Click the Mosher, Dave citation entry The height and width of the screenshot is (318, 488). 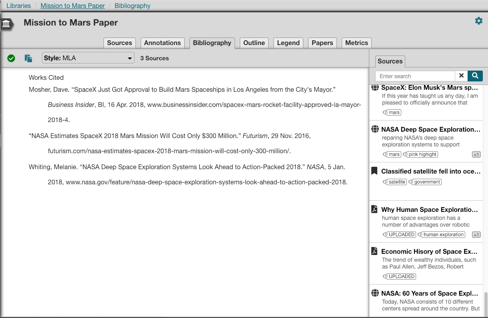[195, 105]
